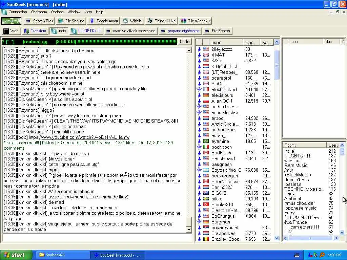Image resolution: width=347 pixels, height=260 pixels.
Task: Sort user list by files column
Action: [251, 42]
